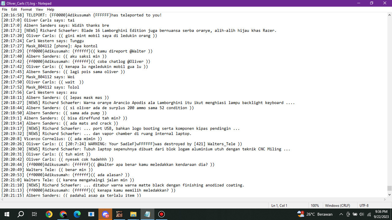The width and height of the screenshot is (392, 220).
Task: Open the View menu
Action: pyautogui.click(x=40, y=9)
